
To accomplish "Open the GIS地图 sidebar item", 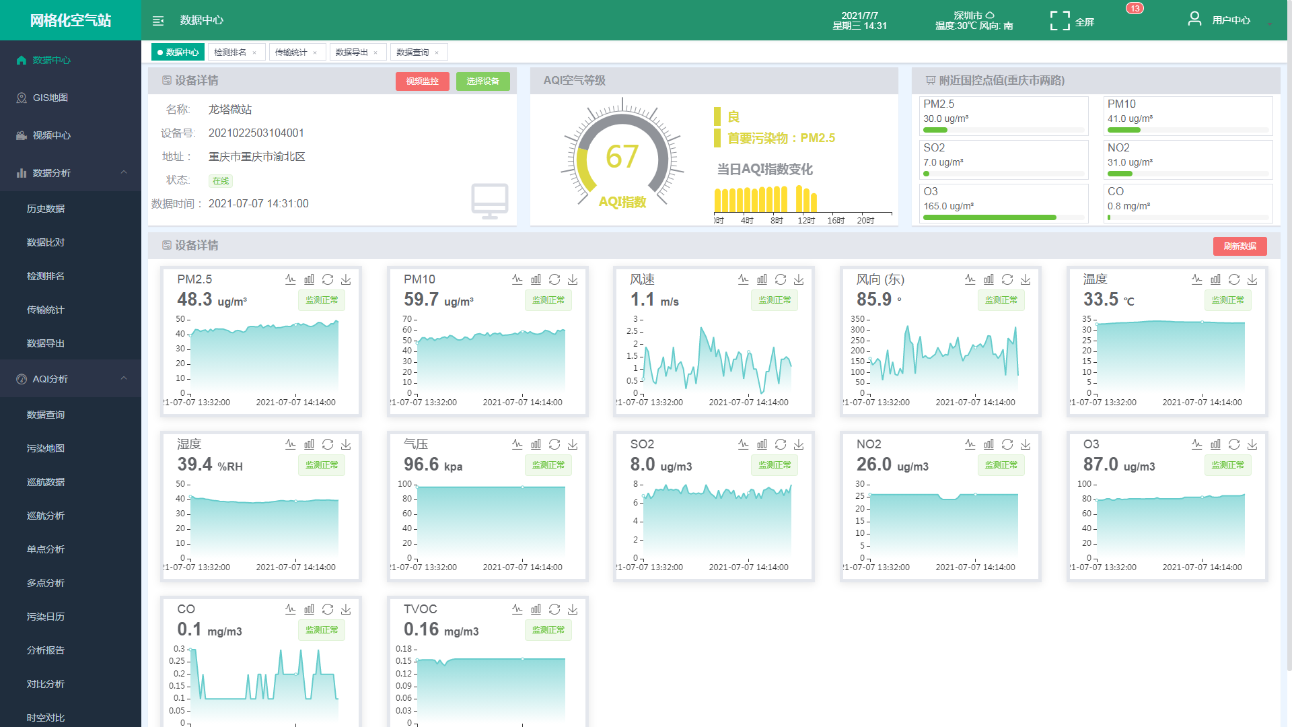I will pyautogui.click(x=50, y=98).
